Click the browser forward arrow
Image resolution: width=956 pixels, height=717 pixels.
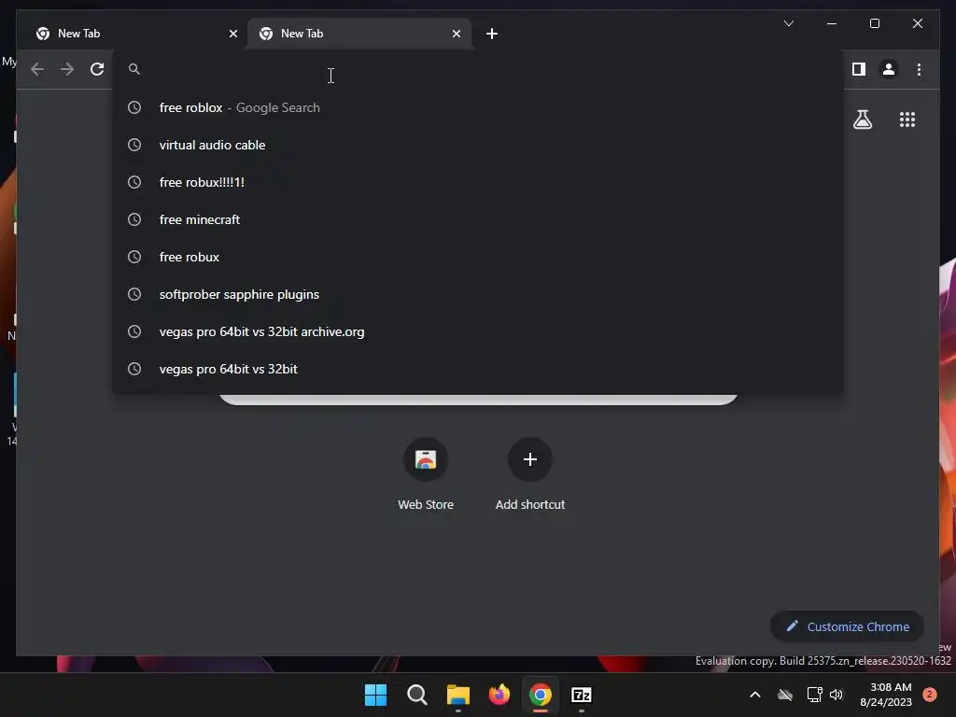67,69
